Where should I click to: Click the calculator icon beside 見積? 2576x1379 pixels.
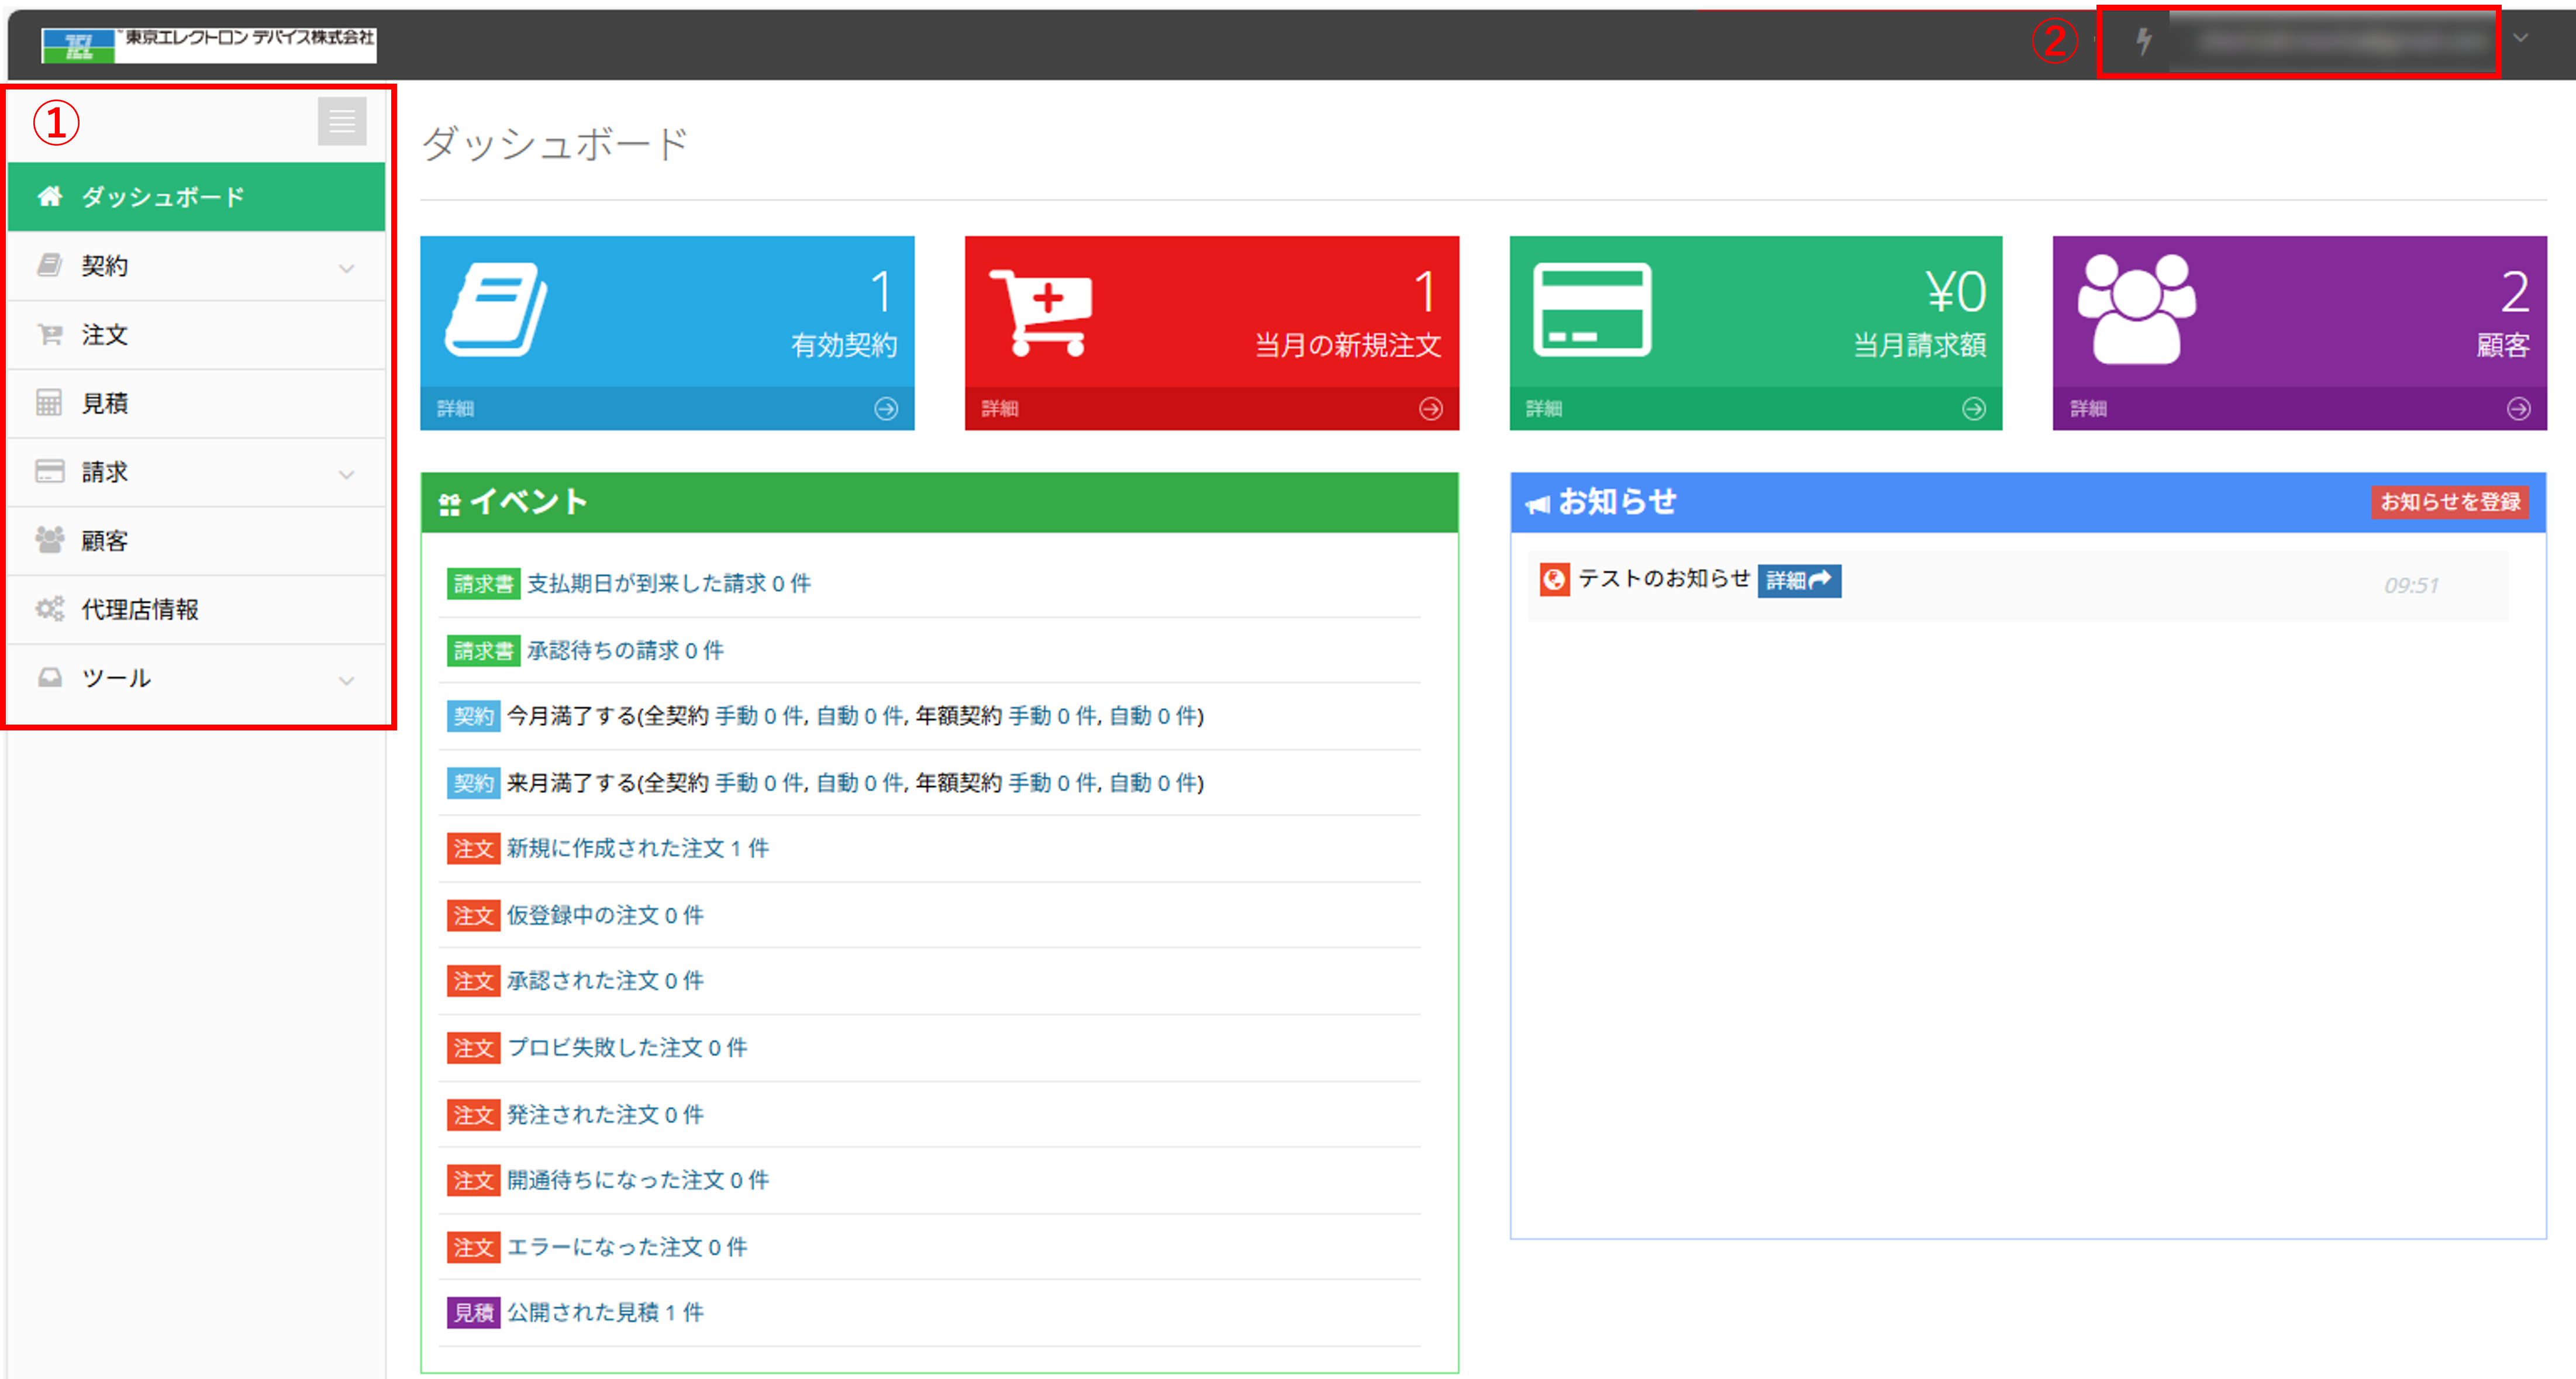tap(50, 403)
